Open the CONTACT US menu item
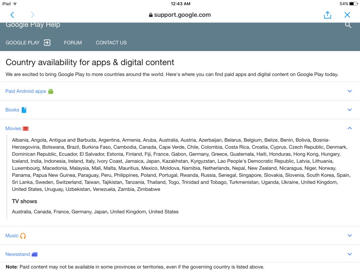This screenshot has width=360, height=270. point(111,43)
